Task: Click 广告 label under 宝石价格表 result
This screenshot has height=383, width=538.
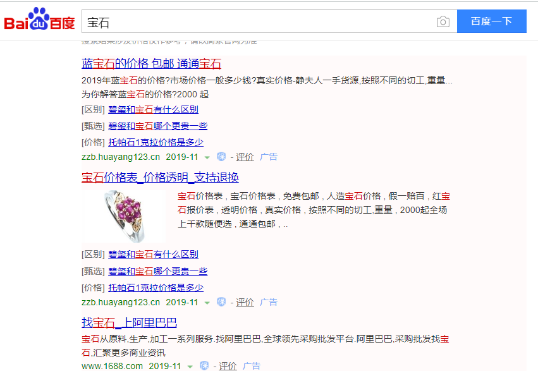Action: [x=268, y=303]
